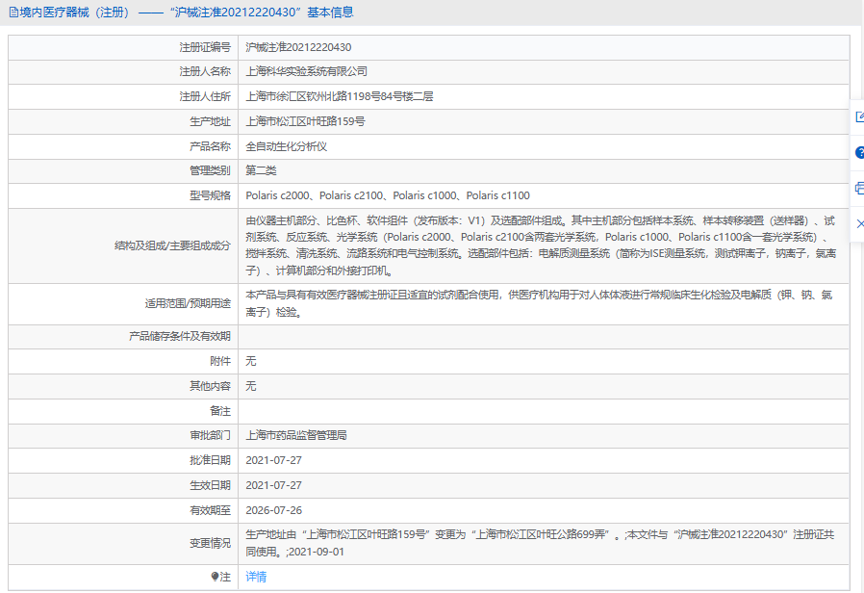Click the 审批部门 label
This screenshot has height=593, width=864.
(x=210, y=435)
